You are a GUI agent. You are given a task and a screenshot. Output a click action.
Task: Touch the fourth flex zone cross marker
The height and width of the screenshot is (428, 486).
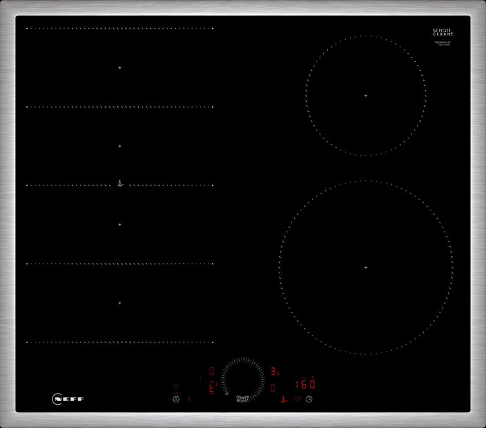120,303
